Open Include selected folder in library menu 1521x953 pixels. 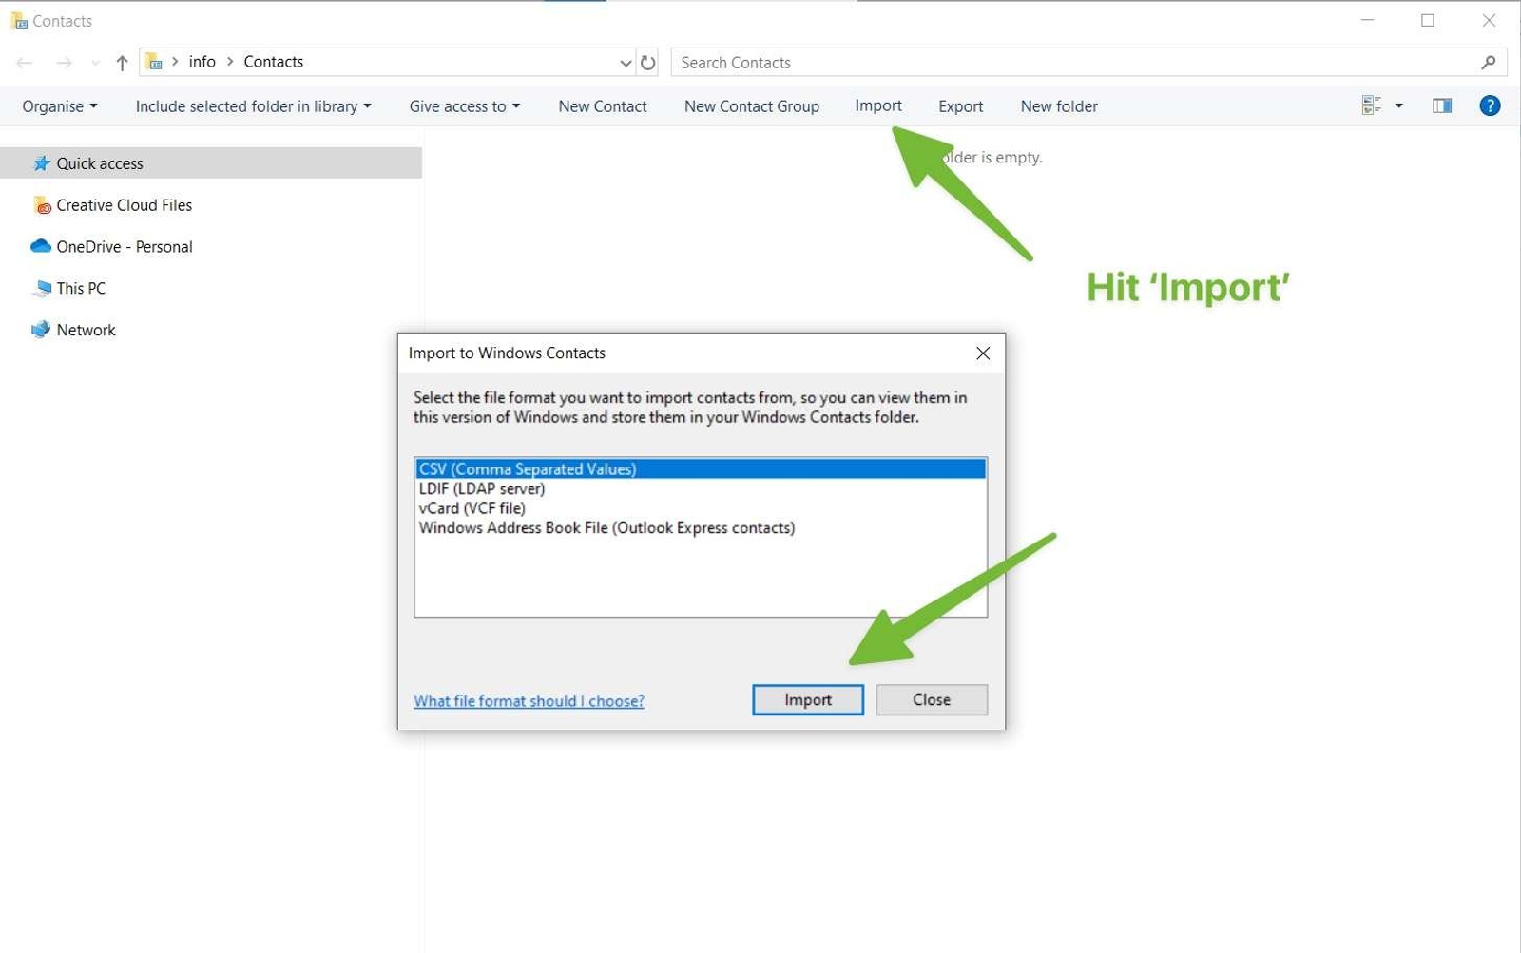coord(253,106)
